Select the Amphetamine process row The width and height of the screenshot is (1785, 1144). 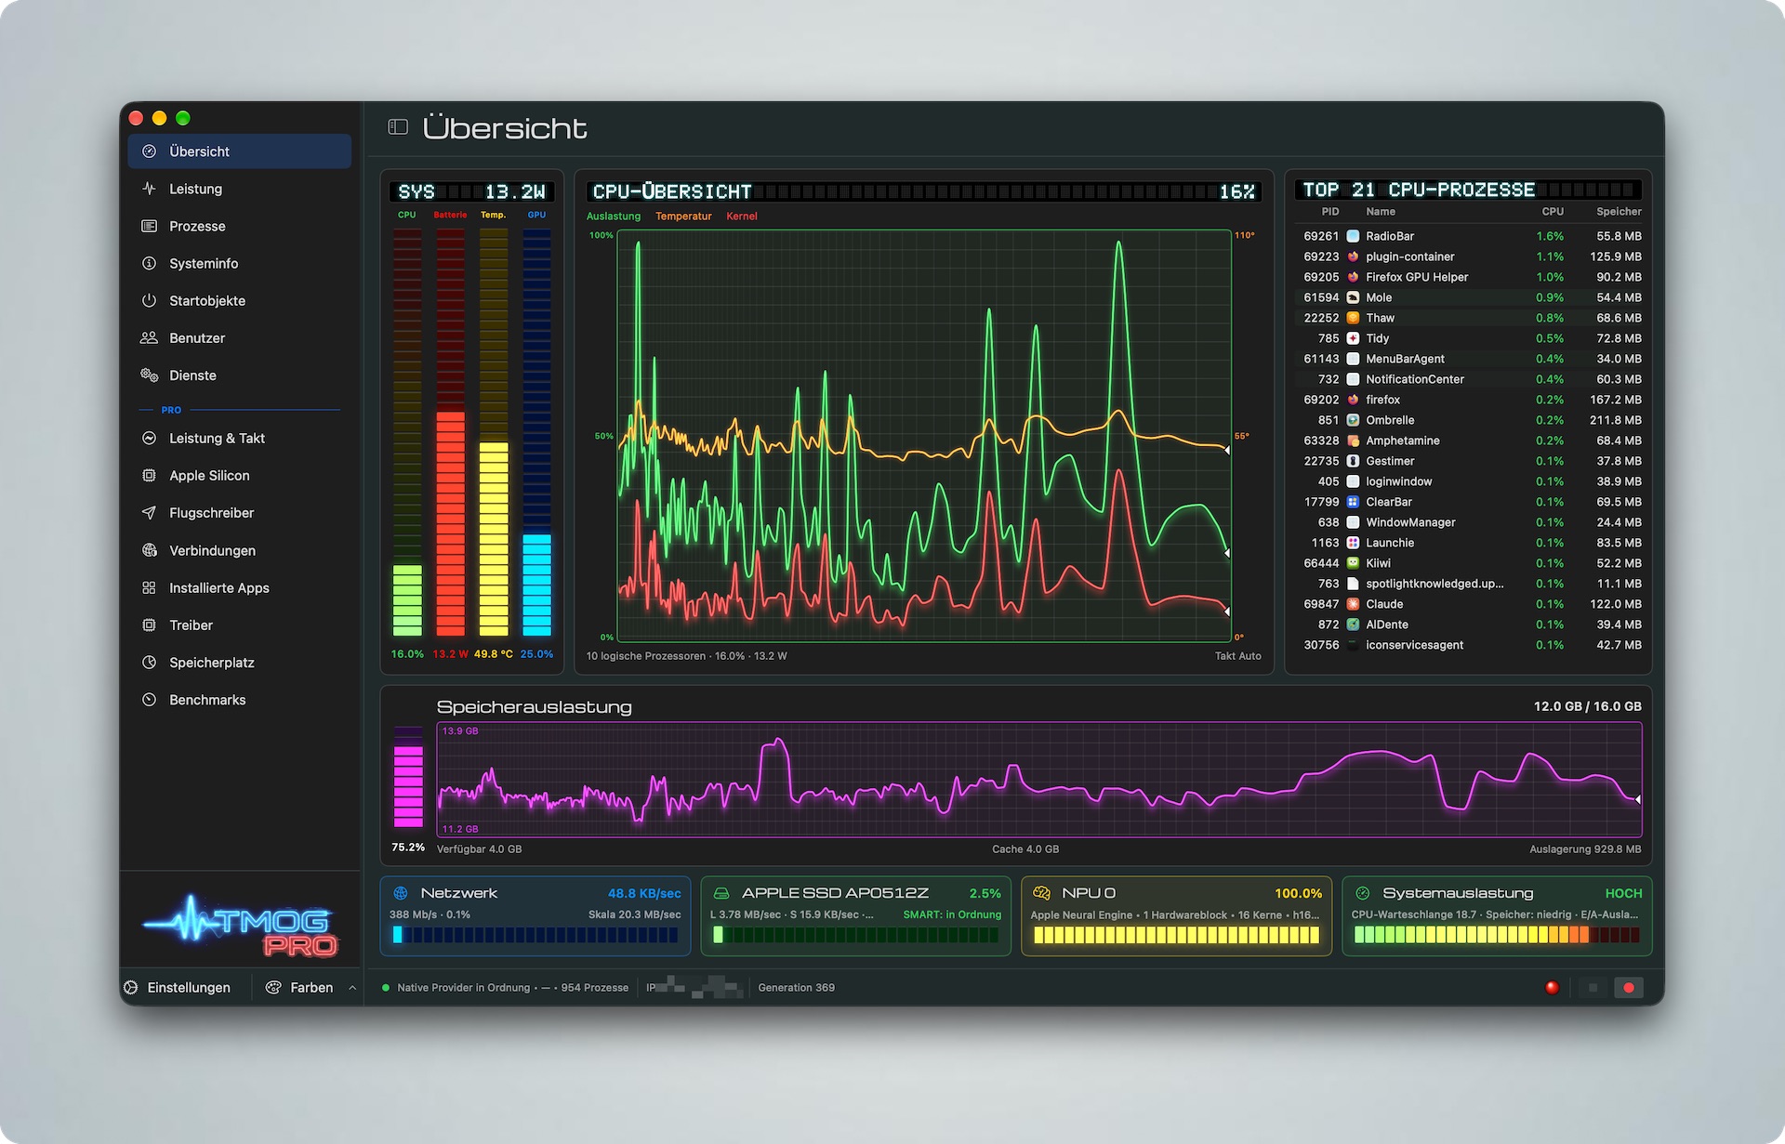point(1471,441)
